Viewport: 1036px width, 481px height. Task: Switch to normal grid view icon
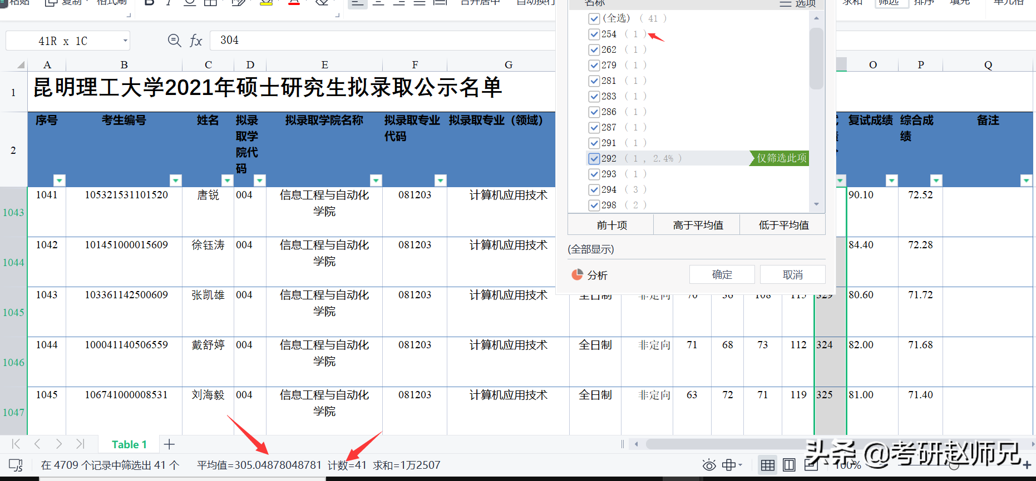(768, 465)
